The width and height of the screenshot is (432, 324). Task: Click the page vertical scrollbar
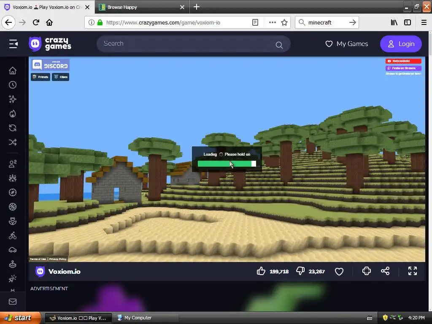(430, 171)
